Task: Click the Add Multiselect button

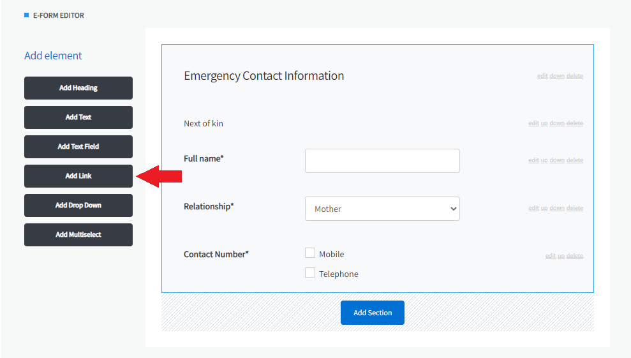Action: [x=78, y=235]
